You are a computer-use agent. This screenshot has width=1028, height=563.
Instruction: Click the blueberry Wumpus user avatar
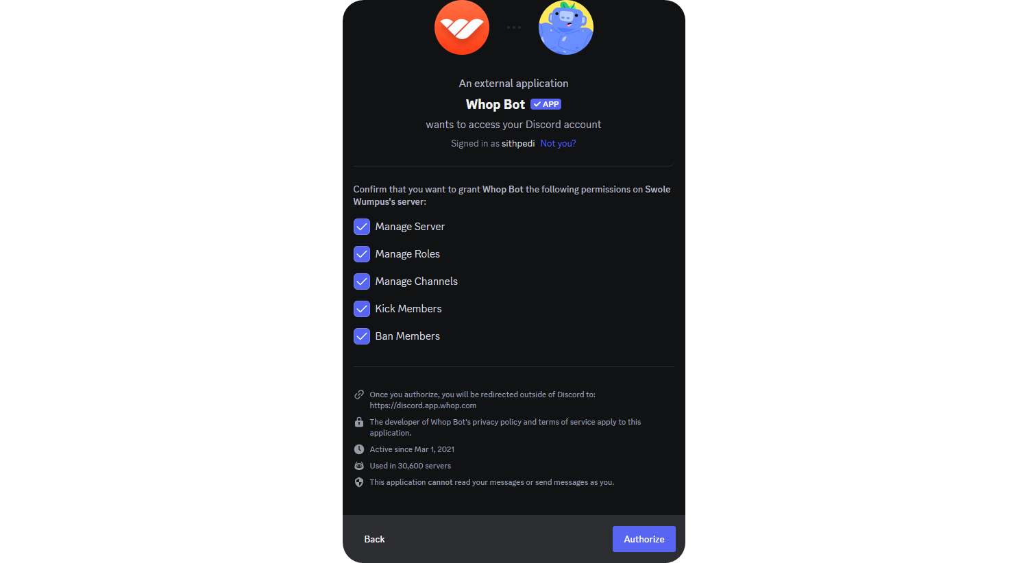pyautogui.click(x=565, y=27)
